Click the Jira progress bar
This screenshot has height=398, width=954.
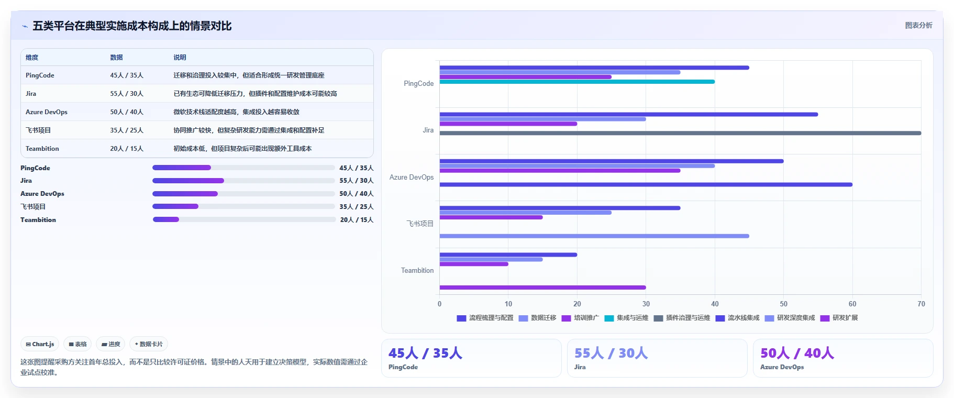243,181
